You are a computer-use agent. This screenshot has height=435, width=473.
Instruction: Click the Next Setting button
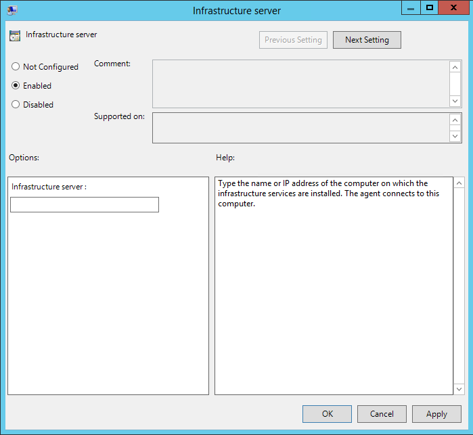point(367,40)
